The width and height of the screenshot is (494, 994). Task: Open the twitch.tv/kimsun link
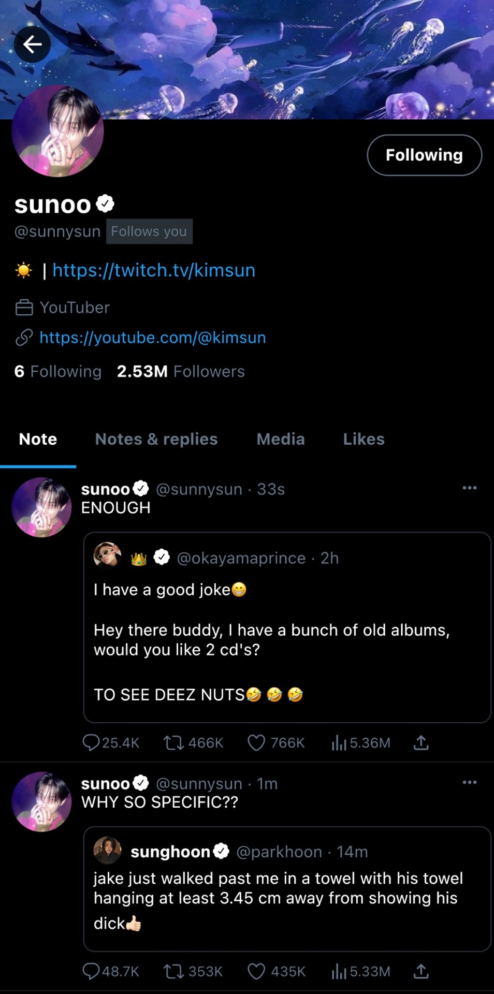click(x=154, y=270)
